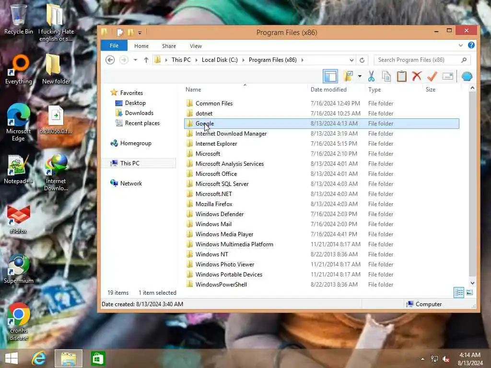The image size is (491, 368).
Task: Open the Windows Store taskbar icon
Action: point(98,358)
